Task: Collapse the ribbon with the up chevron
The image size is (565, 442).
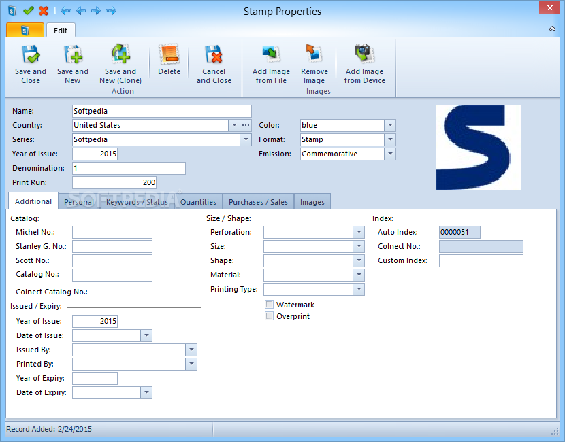Action: pyautogui.click(x=552, y=29)
